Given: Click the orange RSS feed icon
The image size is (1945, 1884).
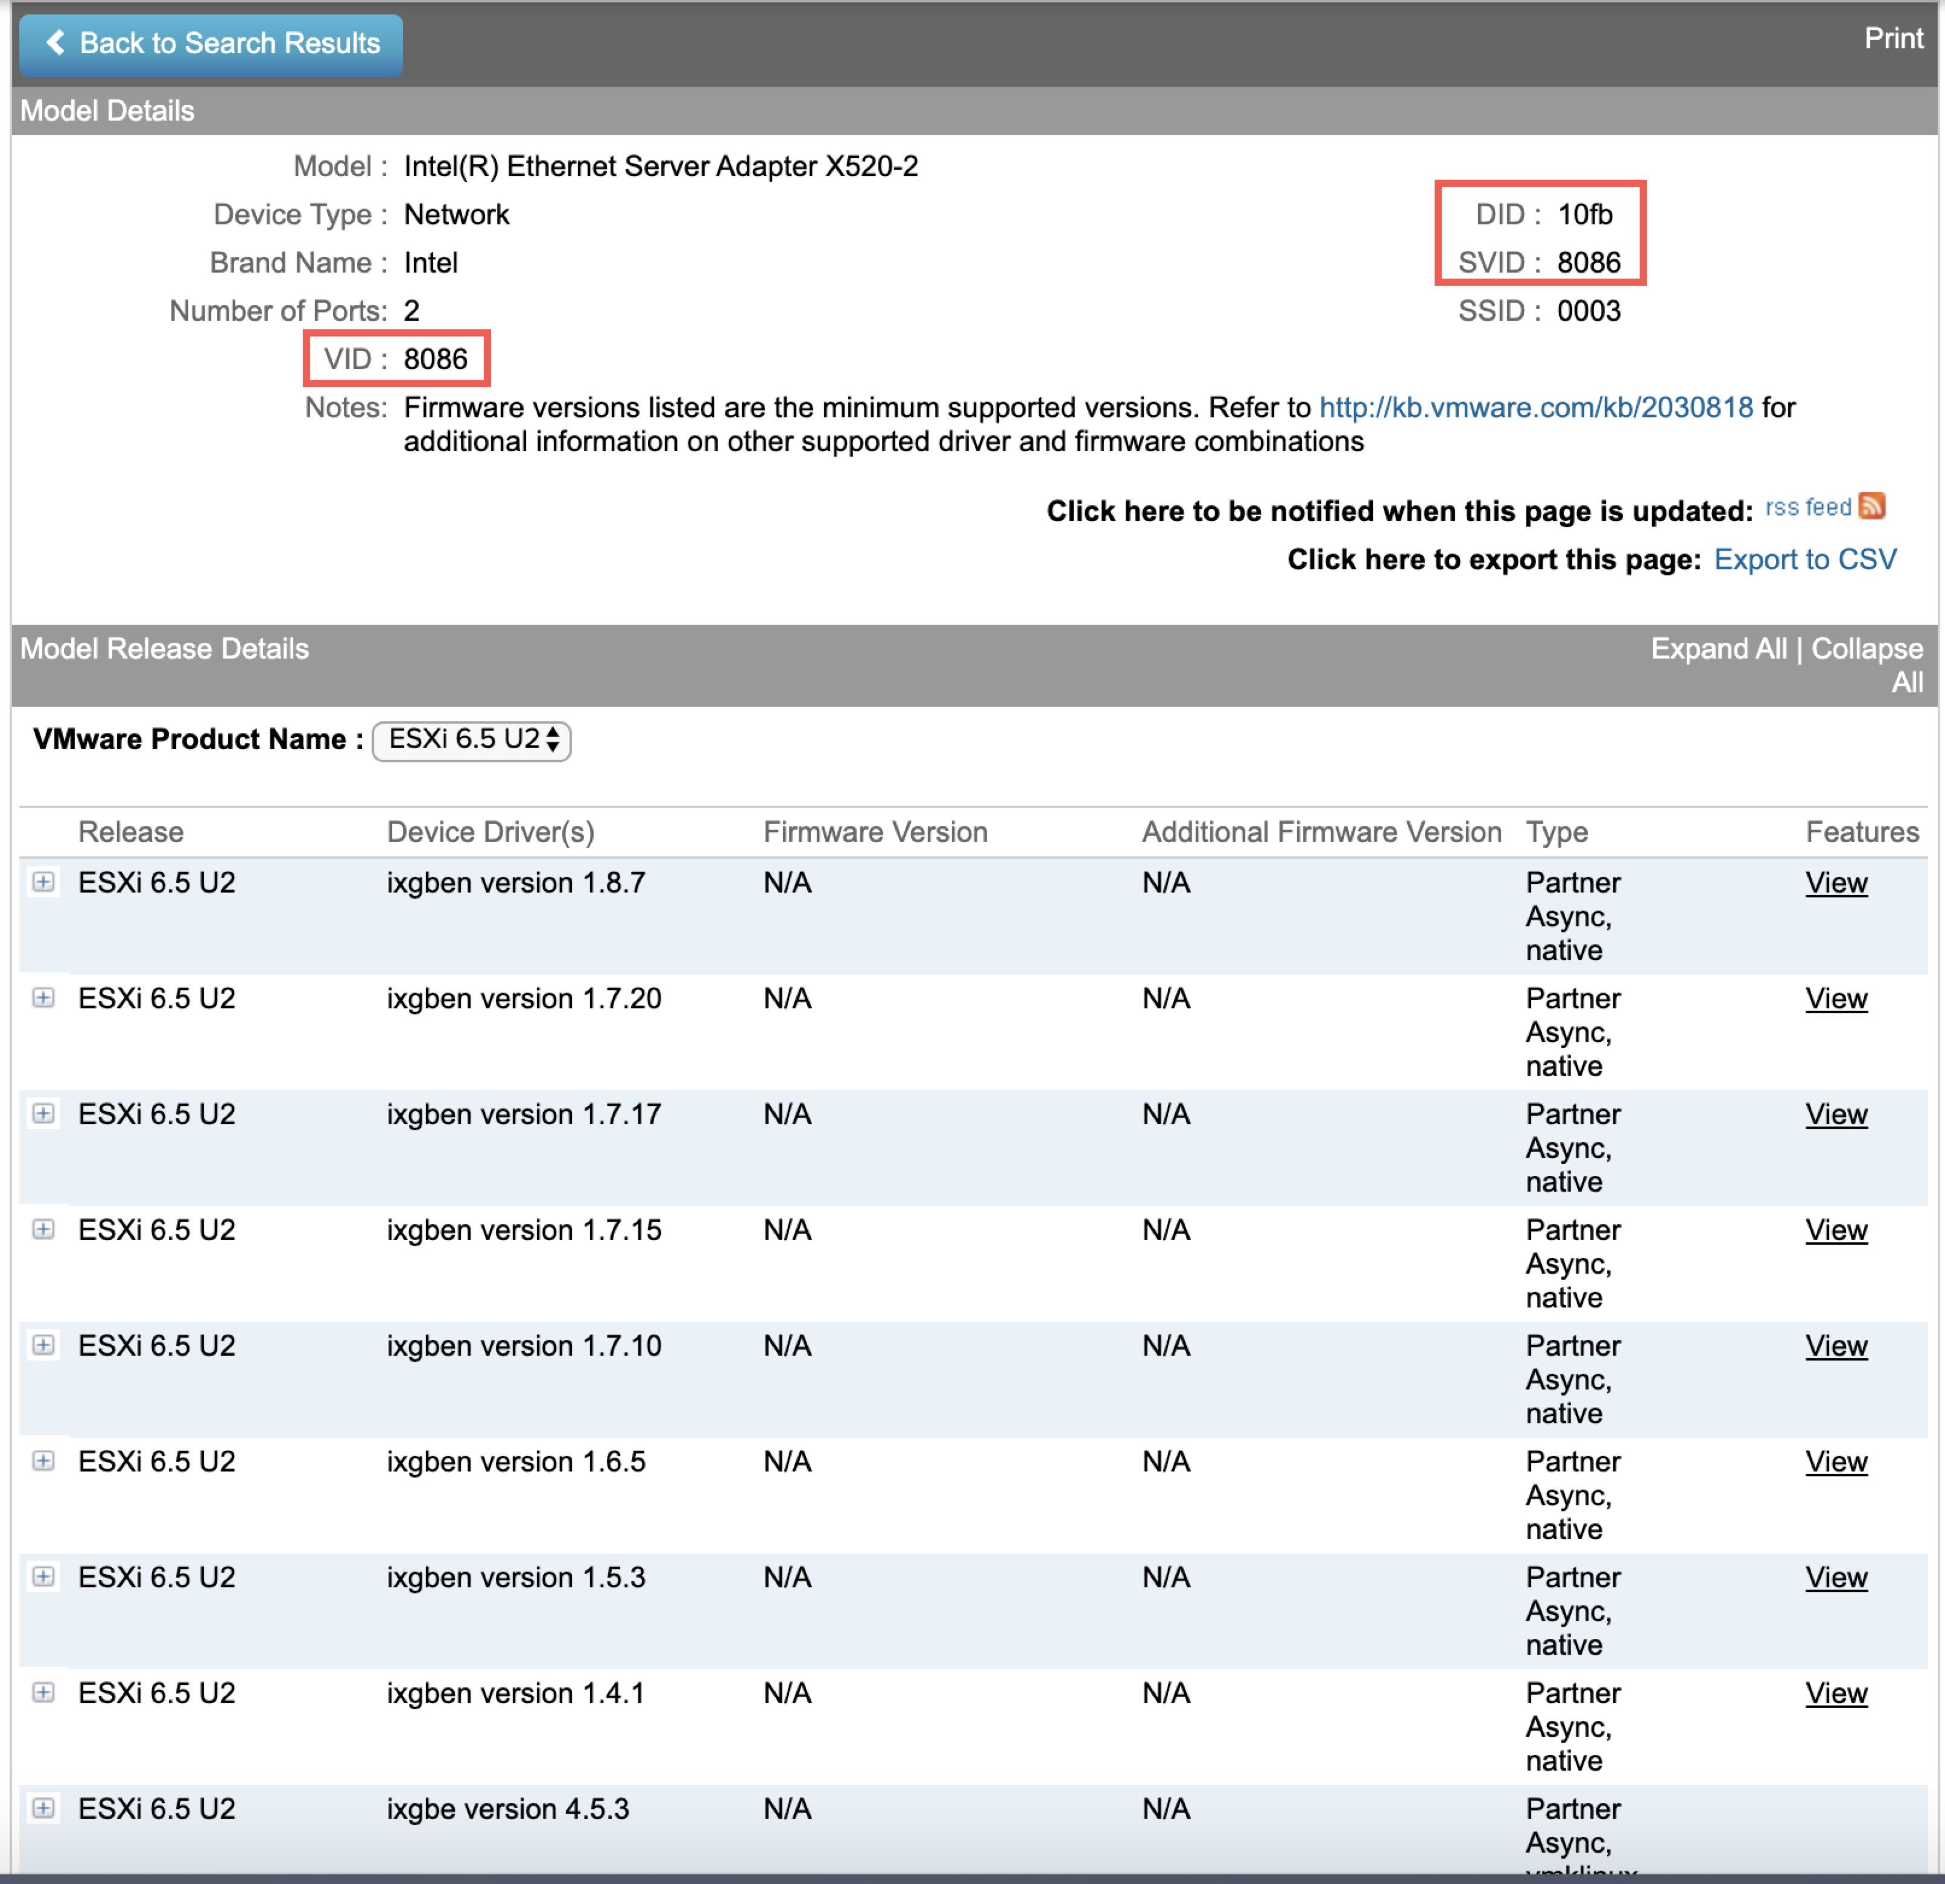Looking at the screenshot, I should 1871,506.
